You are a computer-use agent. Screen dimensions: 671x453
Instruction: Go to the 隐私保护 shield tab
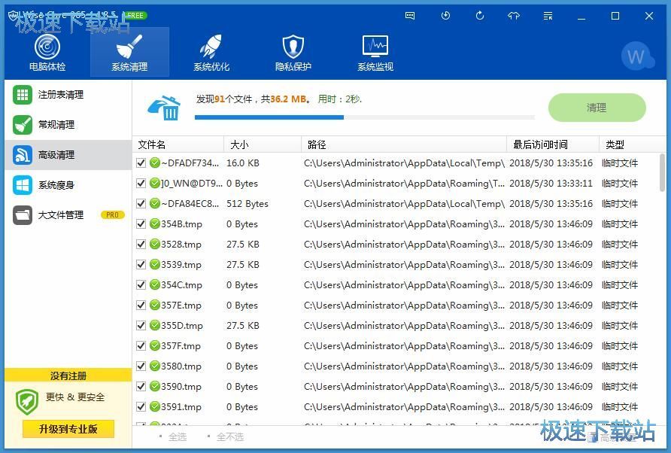click(x=293, y=53)
